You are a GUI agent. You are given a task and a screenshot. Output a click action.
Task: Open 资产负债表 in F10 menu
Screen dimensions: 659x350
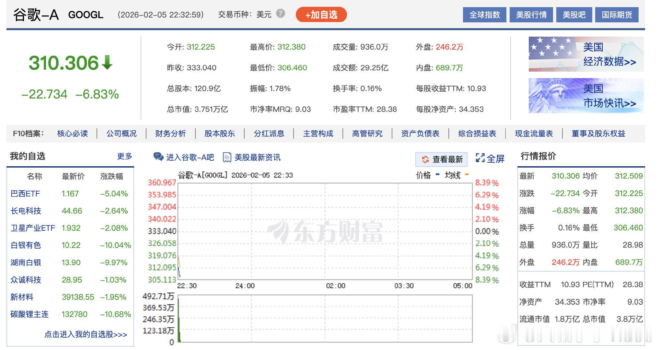(420, 134)
